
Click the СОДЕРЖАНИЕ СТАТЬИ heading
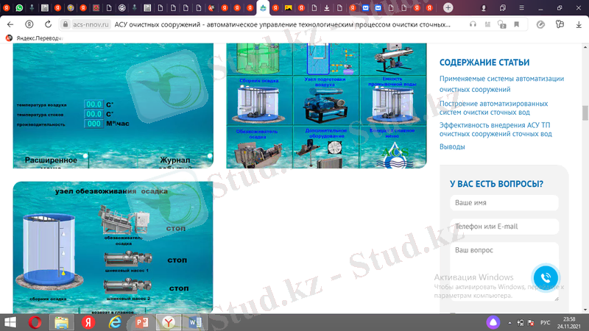point(484,63)
